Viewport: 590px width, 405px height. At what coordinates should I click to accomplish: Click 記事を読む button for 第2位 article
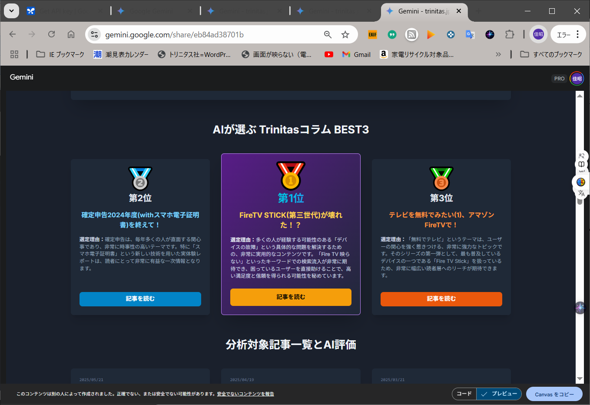[140, 299]
